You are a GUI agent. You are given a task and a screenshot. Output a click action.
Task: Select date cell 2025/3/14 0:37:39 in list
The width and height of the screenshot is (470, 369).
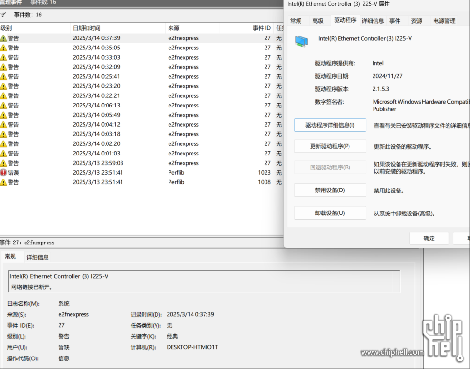pos(96,38)
